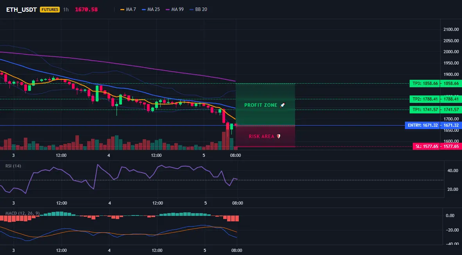Click the TP2: 1788.41 label
462x255 pixels.
pyautogui.click(x=424, y=99)
